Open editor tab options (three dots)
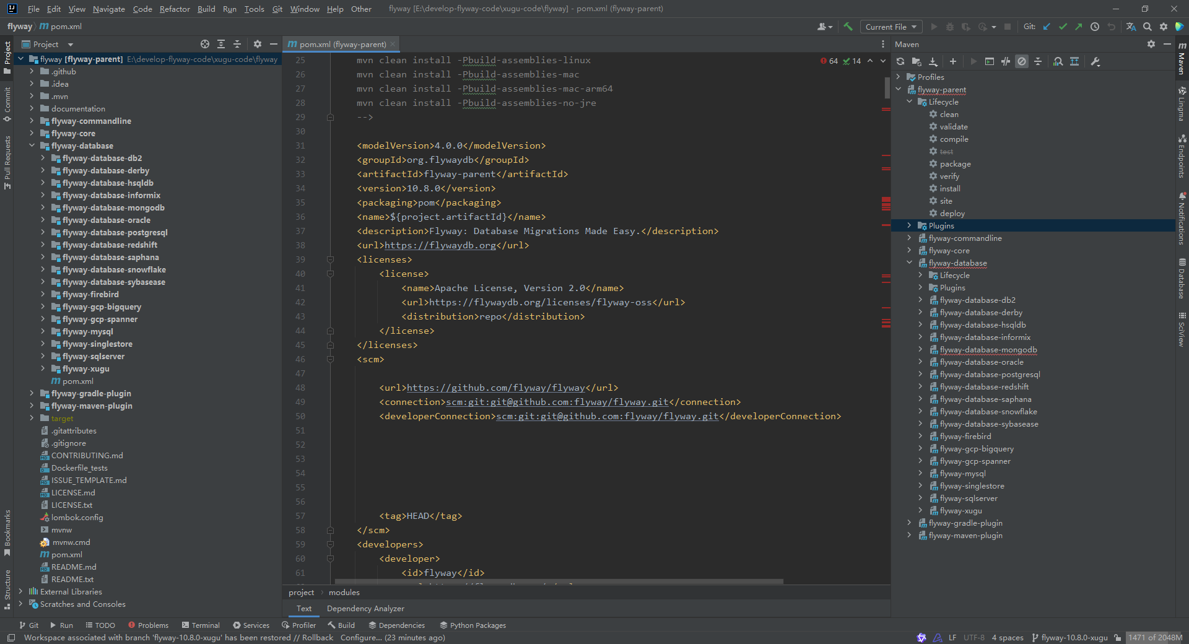Image resolution: width=1189 pixels, height=644 pixels. 883,44
